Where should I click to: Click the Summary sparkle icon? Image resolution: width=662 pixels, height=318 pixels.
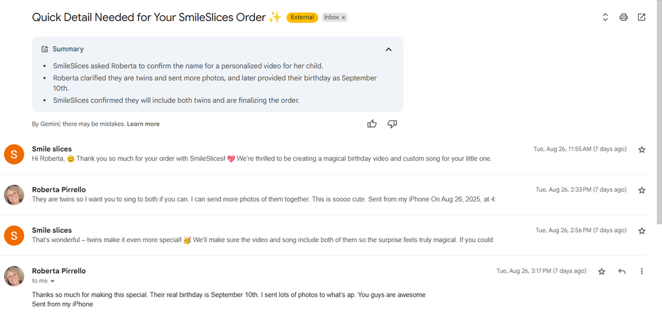tap(44, 49)
